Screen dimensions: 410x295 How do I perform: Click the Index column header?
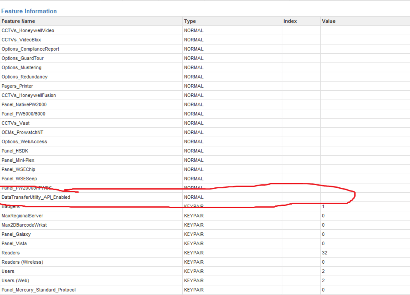coord(290,21)
